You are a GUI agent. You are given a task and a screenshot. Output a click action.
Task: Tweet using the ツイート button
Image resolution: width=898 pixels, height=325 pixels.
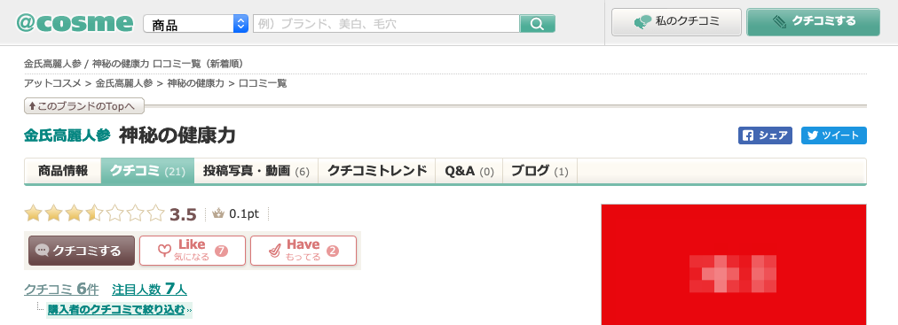834,136
